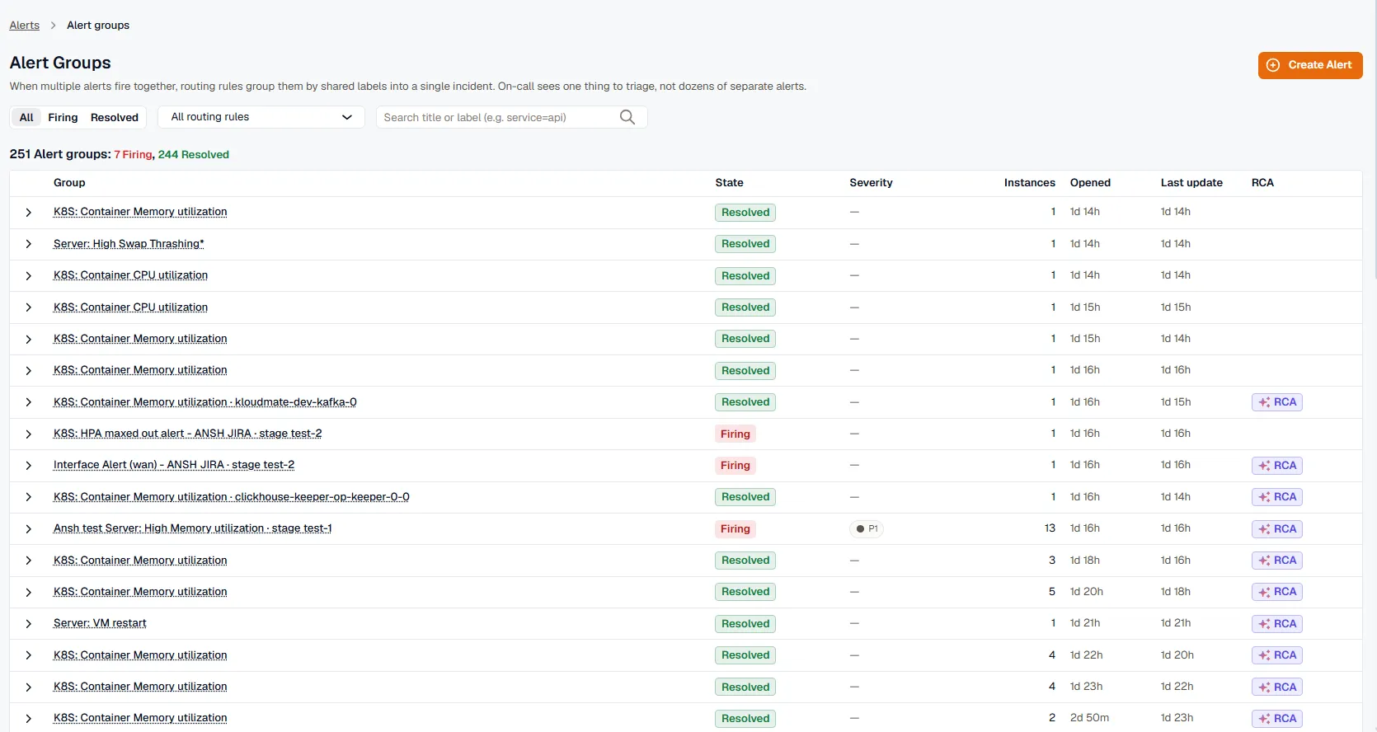
Task: Click instance count 13
Action: pos(1050,528)
